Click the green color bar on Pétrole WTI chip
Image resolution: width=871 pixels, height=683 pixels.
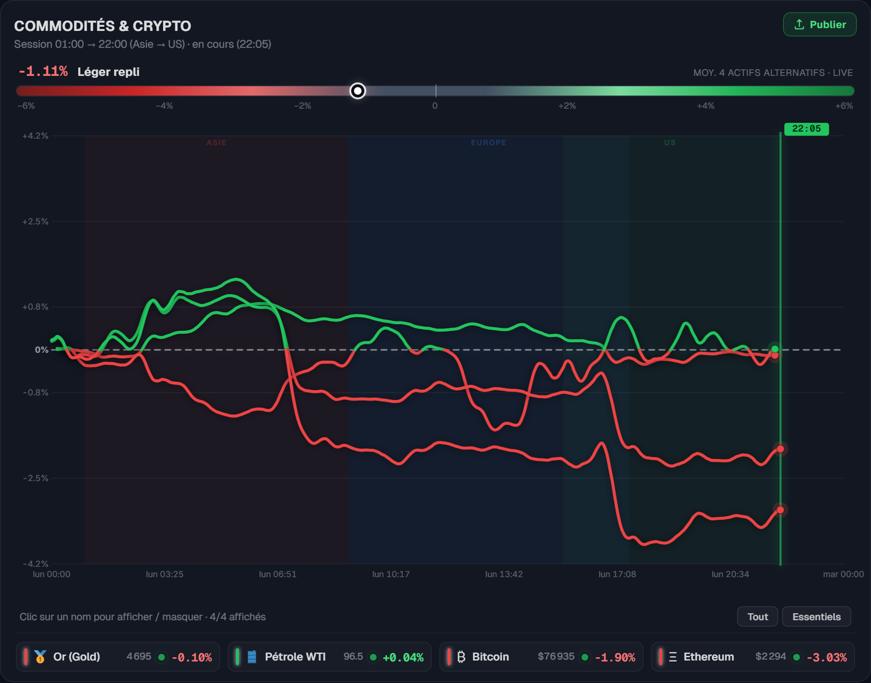(x=237, y=657)
